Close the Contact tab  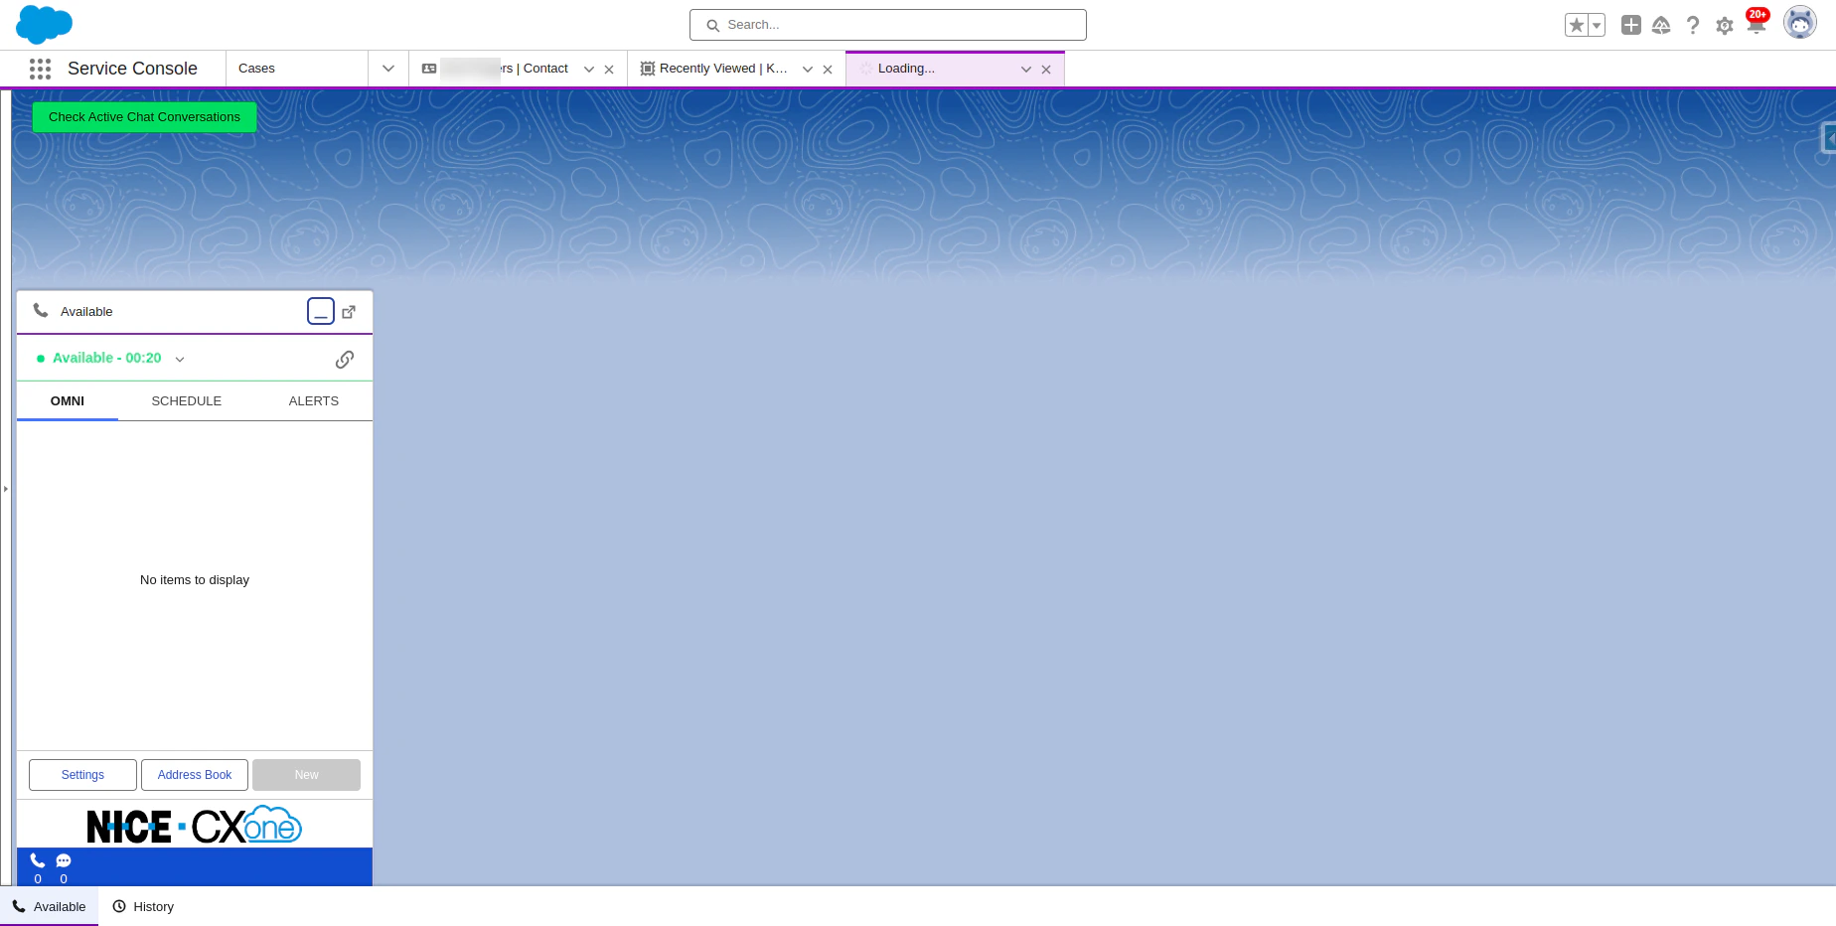pos(609,70)
